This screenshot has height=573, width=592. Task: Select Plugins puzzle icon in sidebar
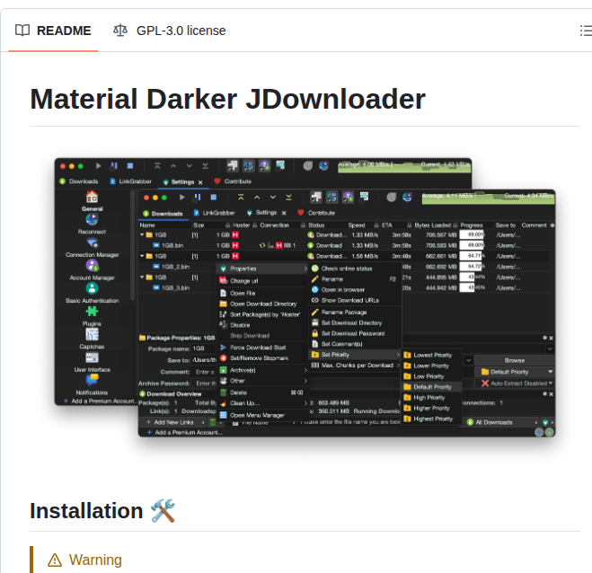pos(93,312)
